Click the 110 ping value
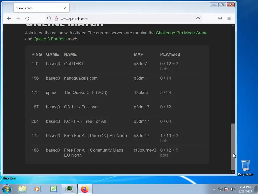The width and height of the screenshot is (258, 194). pyautogui.click(x=35, y=64)
